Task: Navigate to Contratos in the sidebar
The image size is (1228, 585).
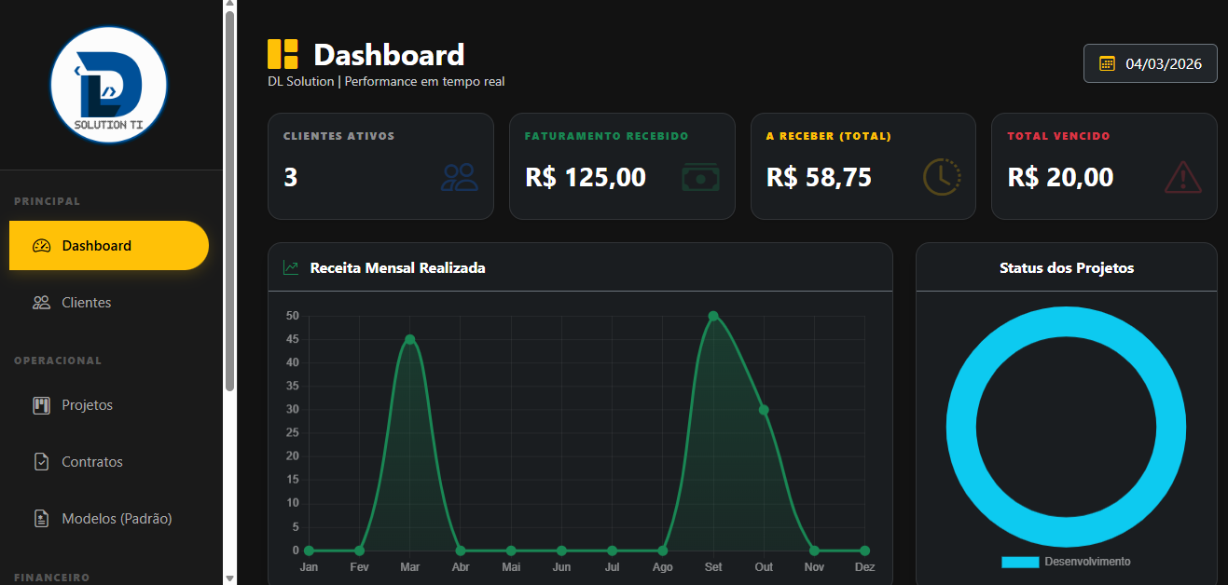Action: [x=91, y=462]
